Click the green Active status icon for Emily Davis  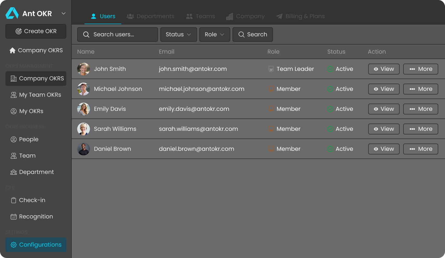[x=330, y=109]
